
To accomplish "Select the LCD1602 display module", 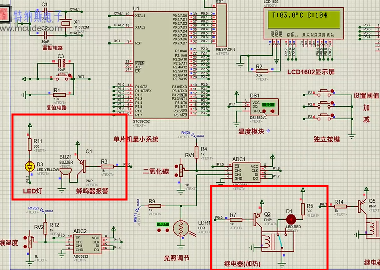I will point(304,23).
